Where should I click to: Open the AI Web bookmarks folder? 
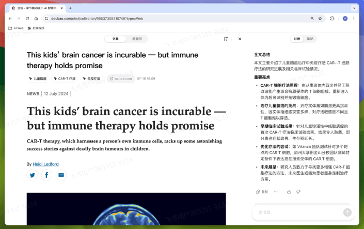click(16, 28)
